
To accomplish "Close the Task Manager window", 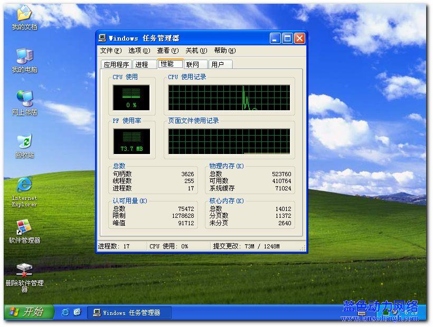I will click(299, 39).
